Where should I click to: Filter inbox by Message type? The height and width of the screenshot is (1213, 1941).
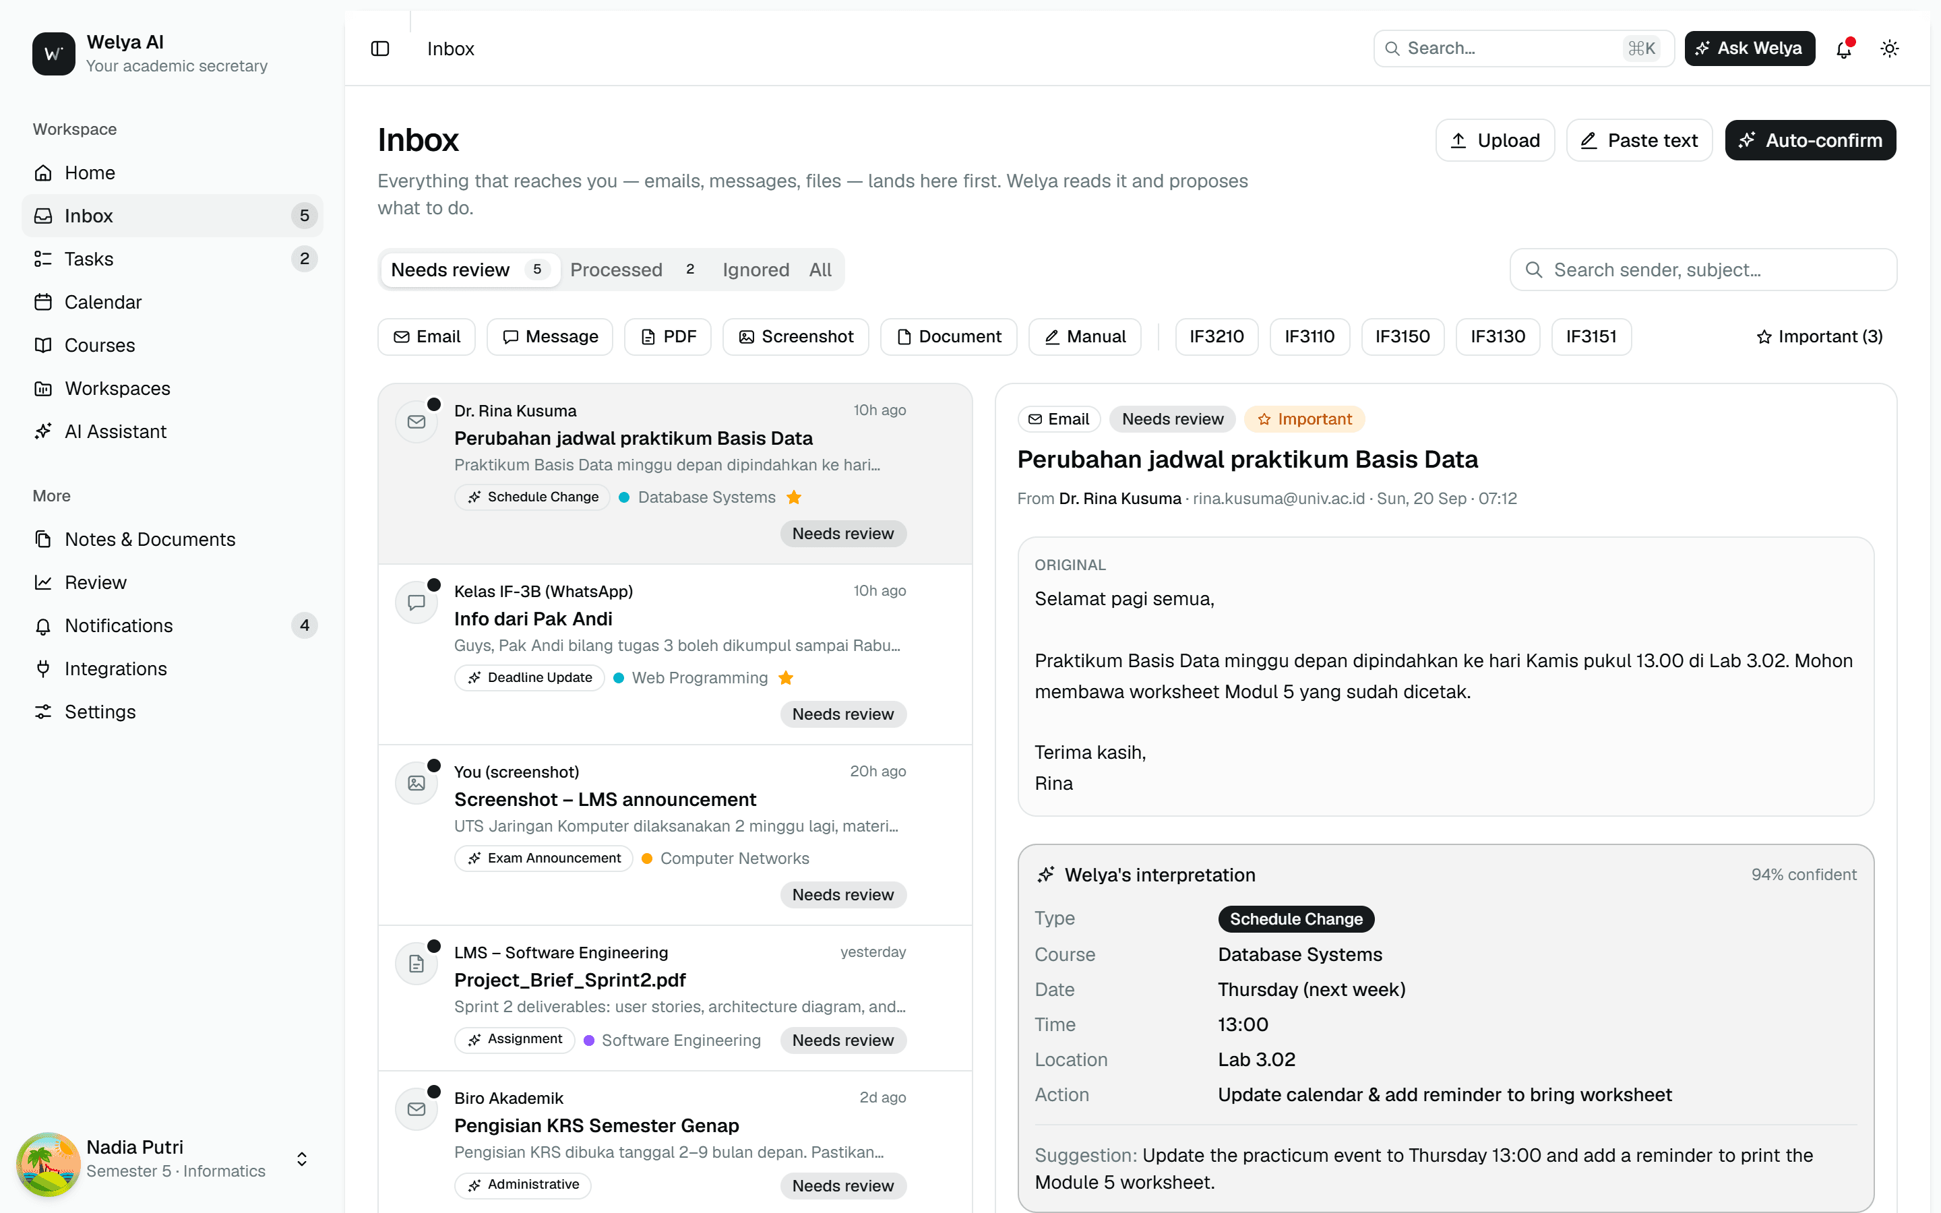(x=550, y=337)
